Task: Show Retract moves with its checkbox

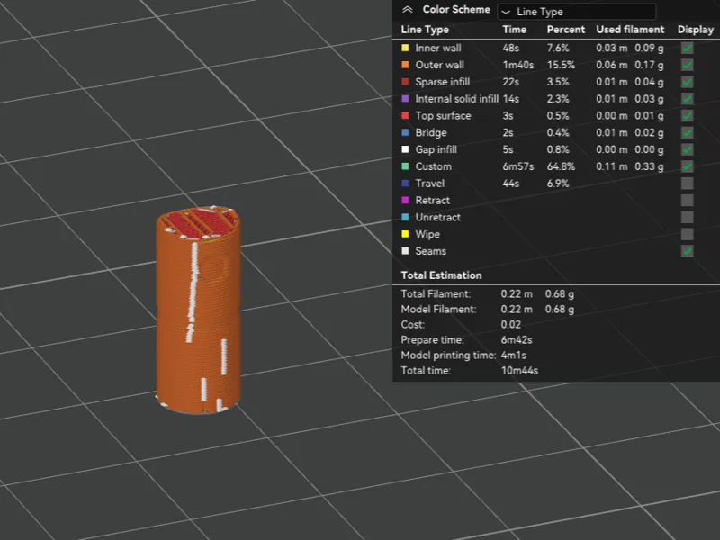Action: tap(687, 200)
